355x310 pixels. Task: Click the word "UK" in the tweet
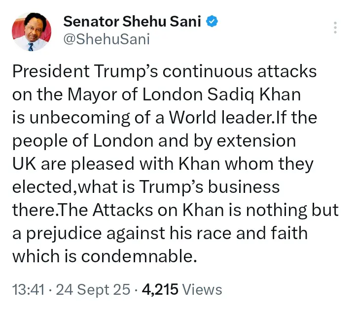tap(22, 164)
